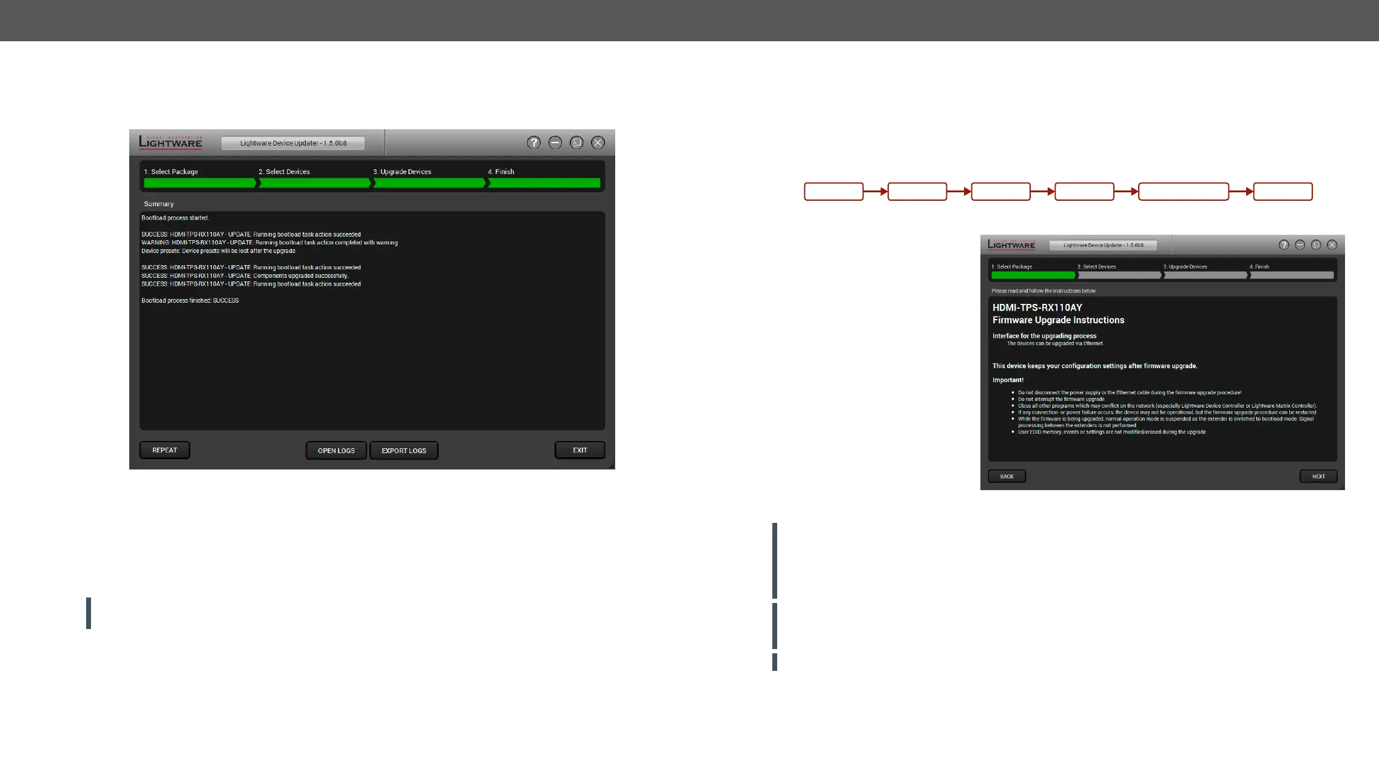The width and height of the screenshot is (1379, 774).
Task: Click the 'HDMI-TPS-RX110AY' heading in Instructions window
Action: (1037, 308)
